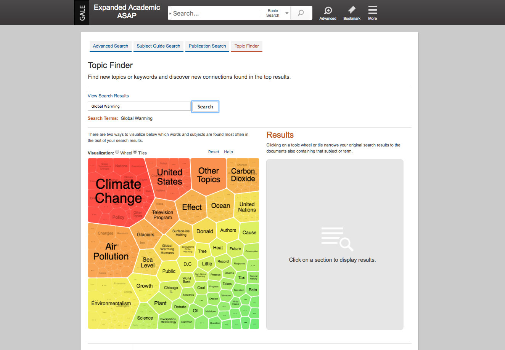
Task: Open the Help link
Action: [228, 152]
